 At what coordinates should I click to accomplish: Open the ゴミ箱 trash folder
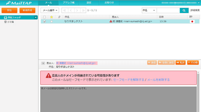click(x=9, y=22)
